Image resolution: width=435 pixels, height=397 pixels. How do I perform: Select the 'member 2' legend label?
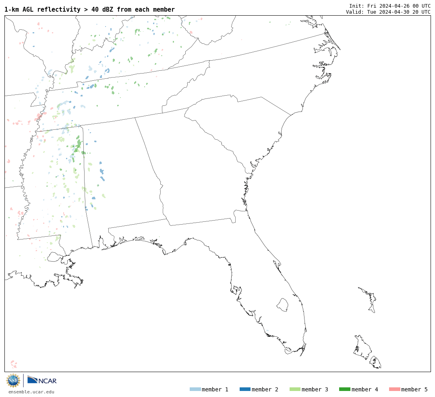click(265, 389)
